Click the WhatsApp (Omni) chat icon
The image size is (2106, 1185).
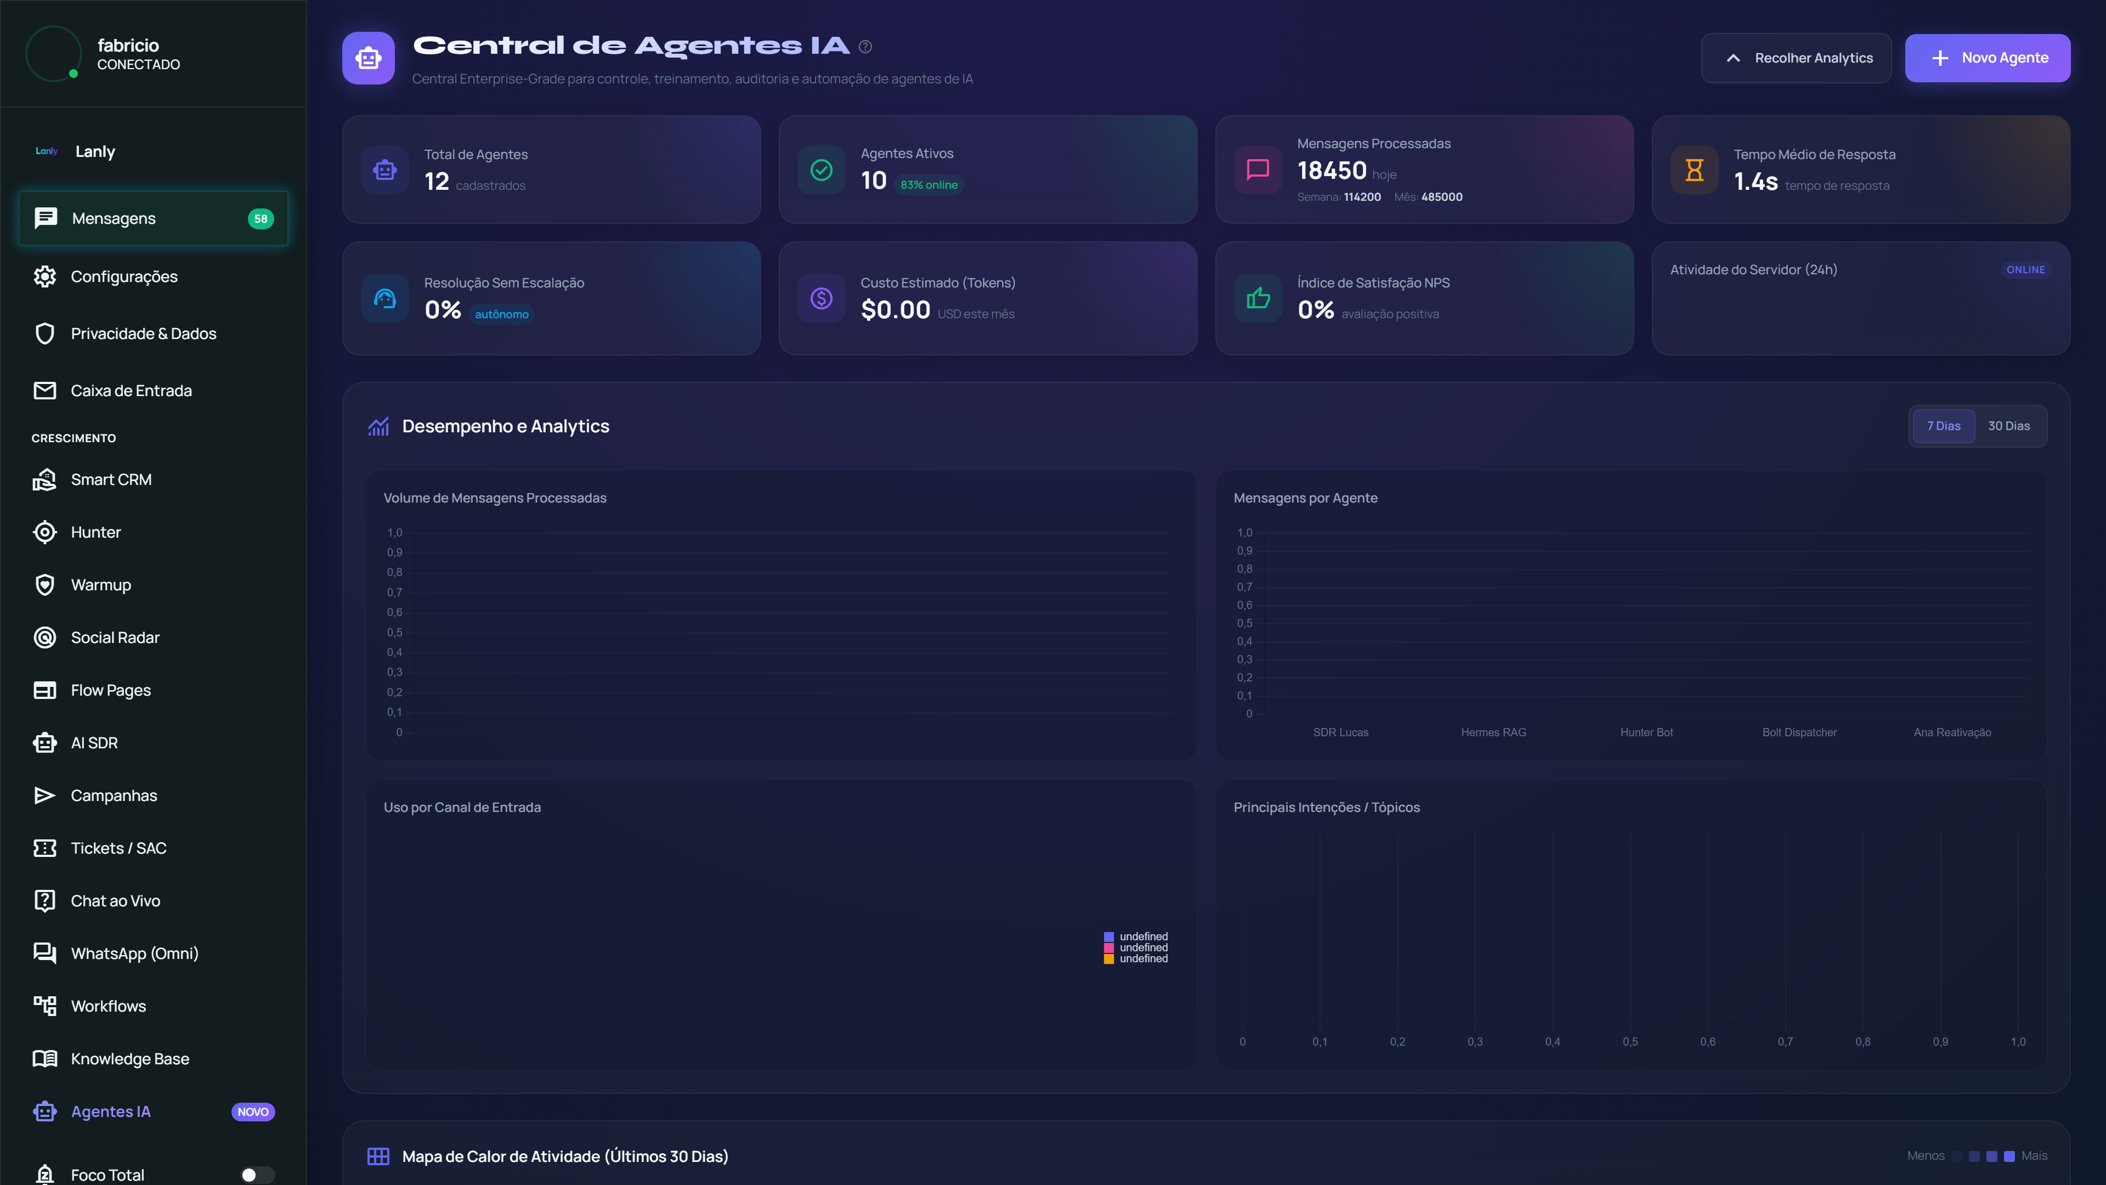pyautogui.click(x=45, y=953)
